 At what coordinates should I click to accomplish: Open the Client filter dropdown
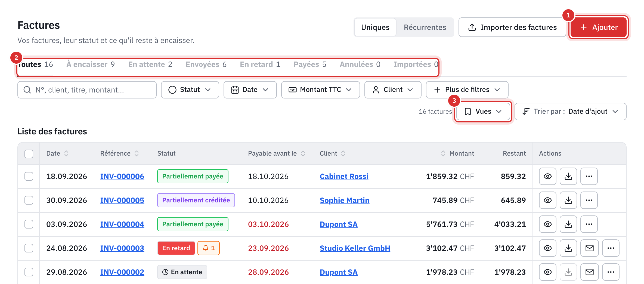click(x=393, y=90)
